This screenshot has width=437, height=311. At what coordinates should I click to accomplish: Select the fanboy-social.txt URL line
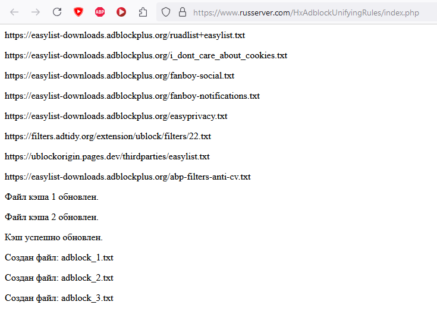click(x=120, y=76)
